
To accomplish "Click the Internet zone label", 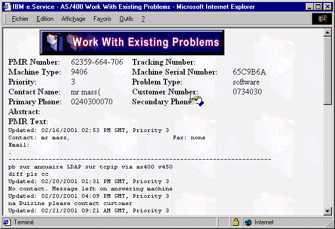I will (x=264, y=222).
